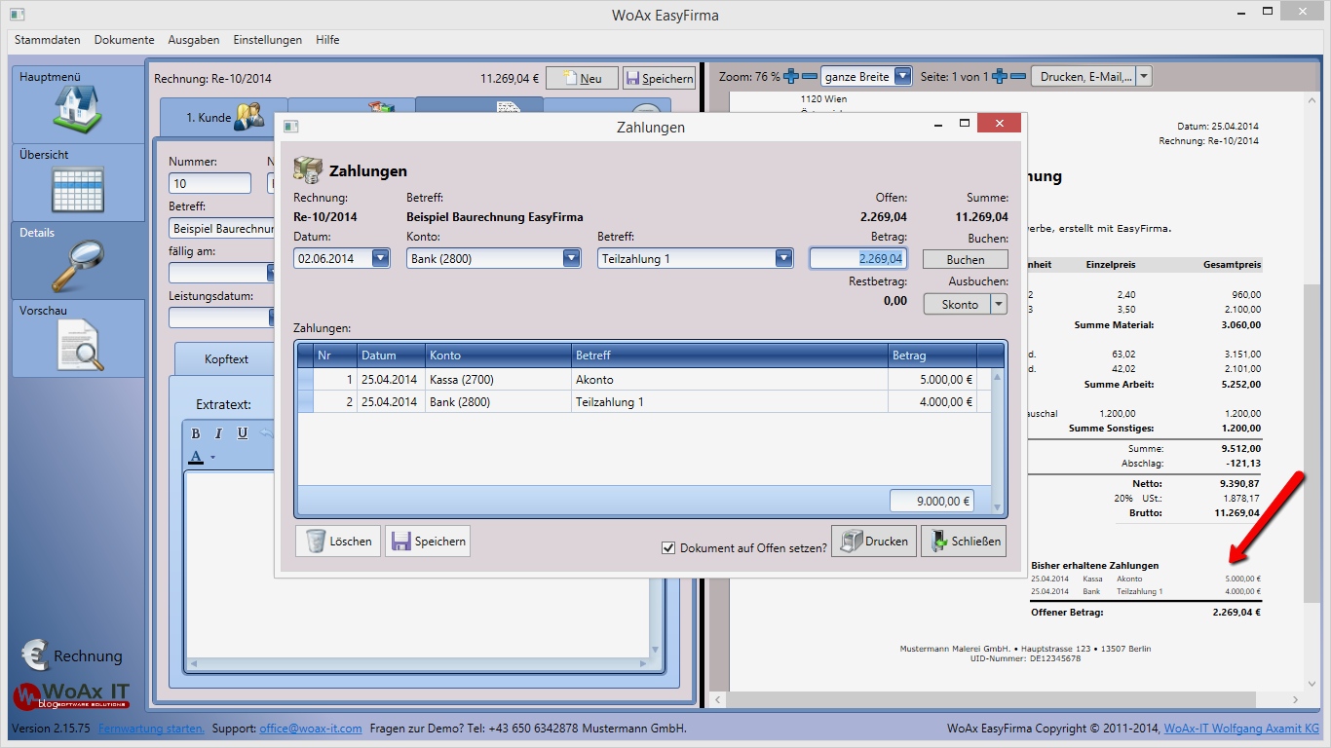Image resolution: width=1331 pixels, height=748 pixels.
Task: Click the payments table vertical scrollbar
Action: [x=997, y=441]
